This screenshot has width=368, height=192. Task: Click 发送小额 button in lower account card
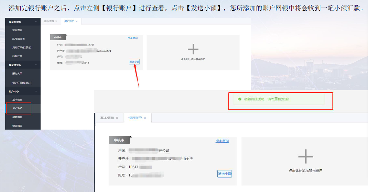point(225,174)
